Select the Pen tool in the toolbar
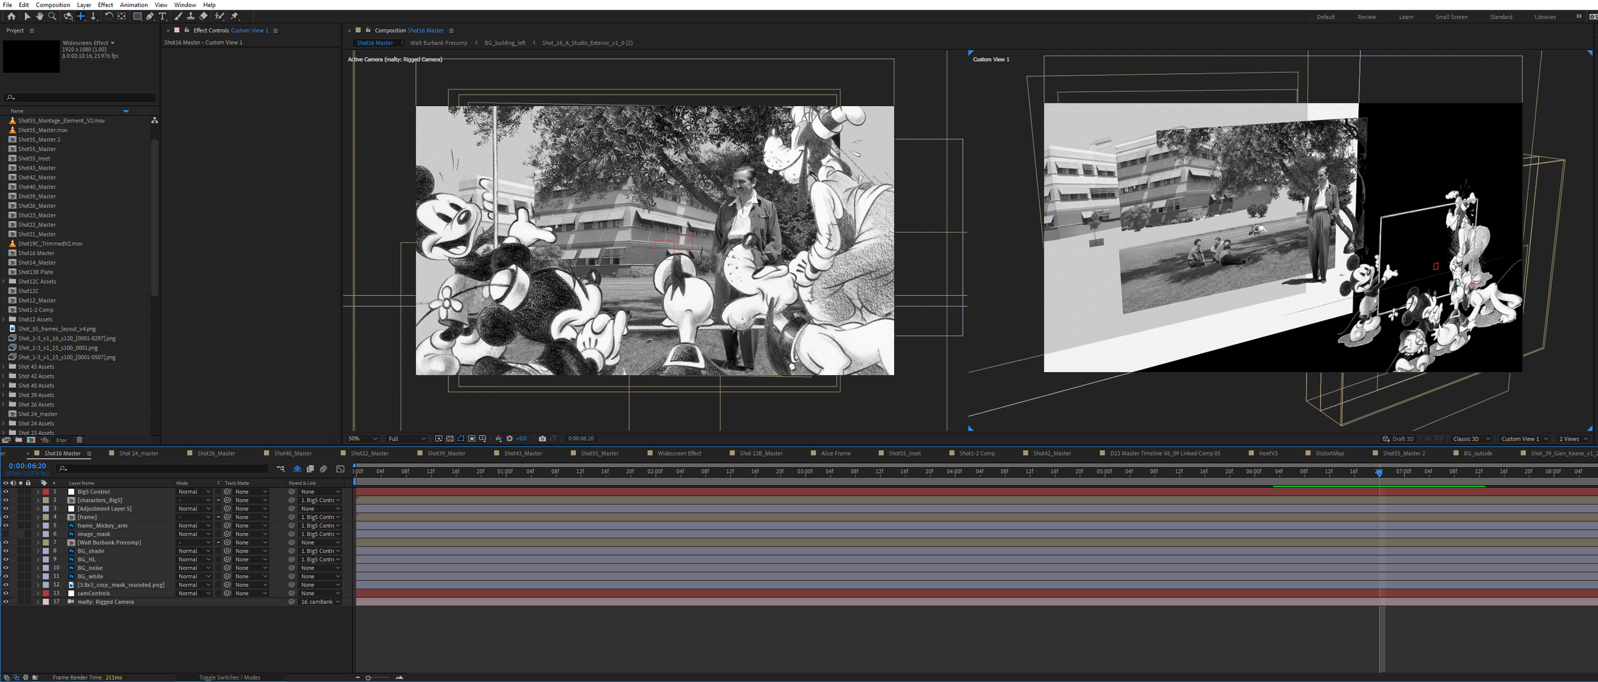 (x=150, y=17)
